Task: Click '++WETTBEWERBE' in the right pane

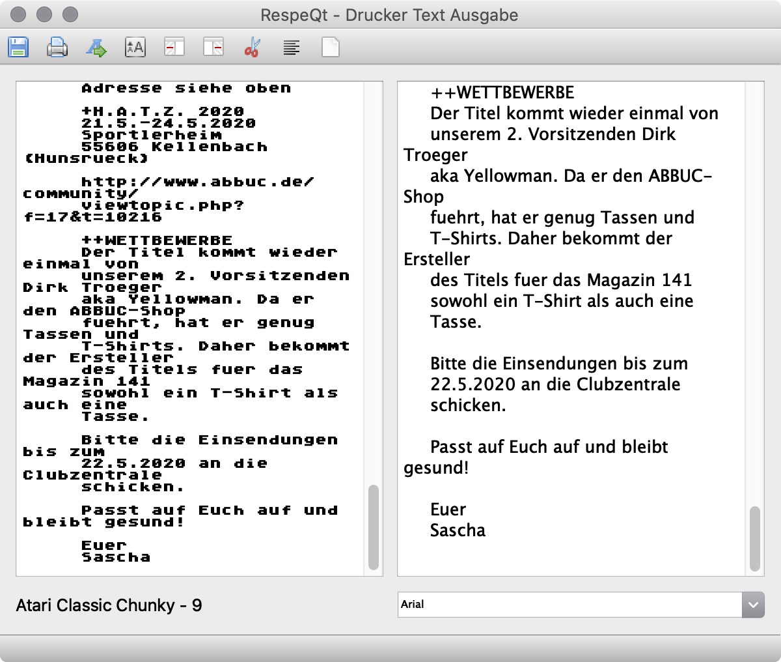Action: (x=502, y=93)
